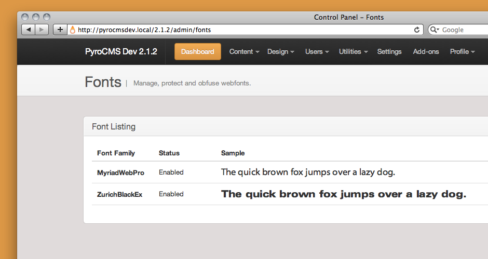Minimize window using the middle traffic light

tap(36, 17)
